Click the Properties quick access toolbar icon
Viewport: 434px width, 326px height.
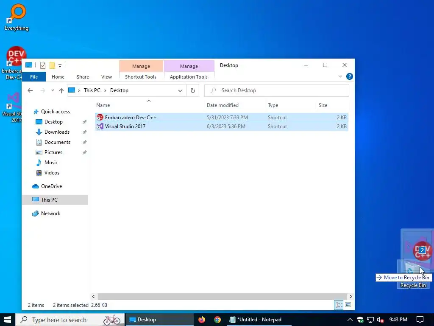[x=43, y=65]
